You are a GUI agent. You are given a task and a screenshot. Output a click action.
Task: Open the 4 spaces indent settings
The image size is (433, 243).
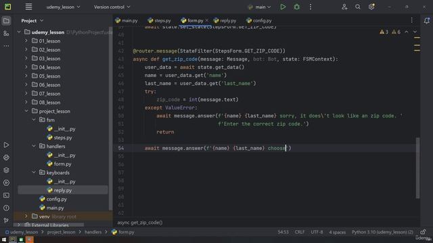pos(337,232)
